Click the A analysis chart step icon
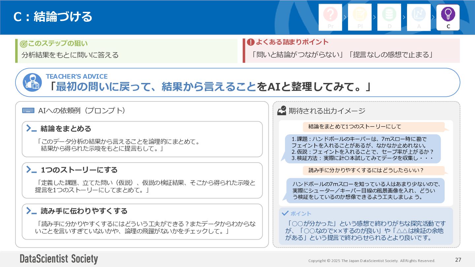This screenshot has height=267, width=475. (419, 17)
